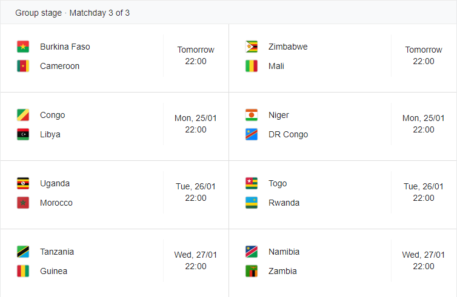Click the Tanzania flag icon
Viewport: 457px width, 297px height.
click(x=23, y=252)
